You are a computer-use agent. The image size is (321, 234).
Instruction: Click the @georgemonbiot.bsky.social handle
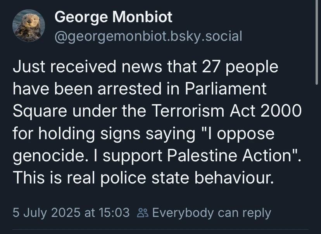(x=148, y=36)
